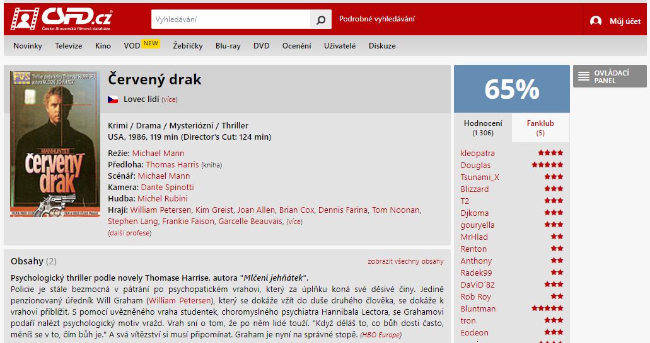Expand alternate titles via (více) after Lovec lidí
Viewport: 650px width, 343px height.
[170, 99]
